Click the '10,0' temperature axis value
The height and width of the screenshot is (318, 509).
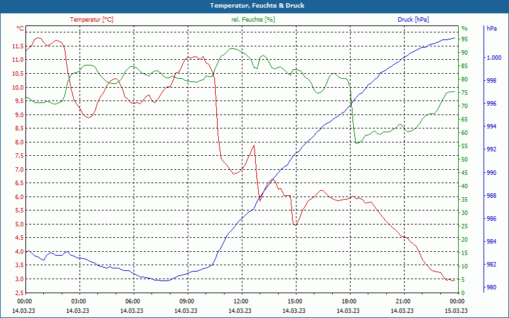coord(18,87)
